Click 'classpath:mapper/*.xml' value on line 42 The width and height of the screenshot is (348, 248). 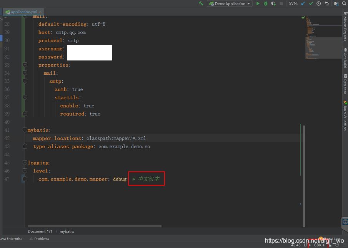[x=116, y=138]
